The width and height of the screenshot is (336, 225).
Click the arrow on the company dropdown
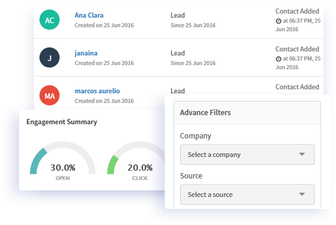(x=302, y=155)
